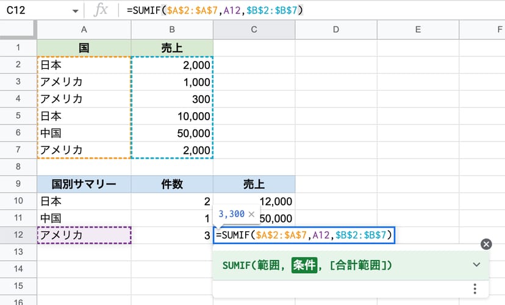505x305 pixels.
Task: Select row 8 header
Action: pyautogui.click(x=18, y=167)
